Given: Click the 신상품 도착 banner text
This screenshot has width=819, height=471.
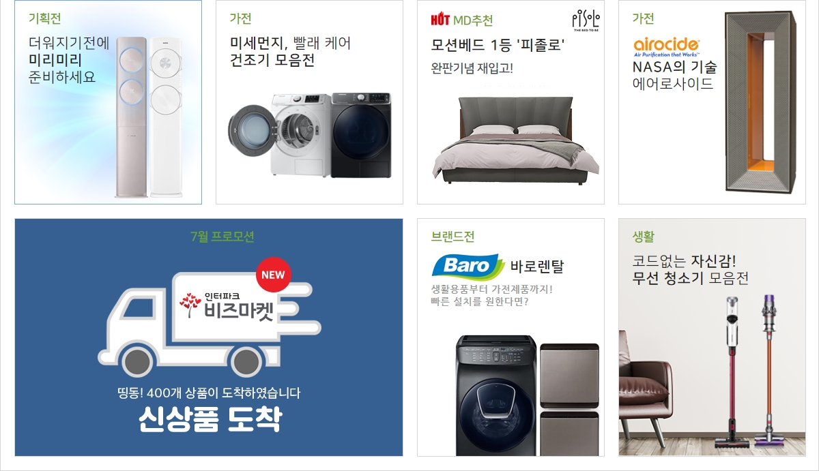Looking at the screenshot, I should coord(210,419).
